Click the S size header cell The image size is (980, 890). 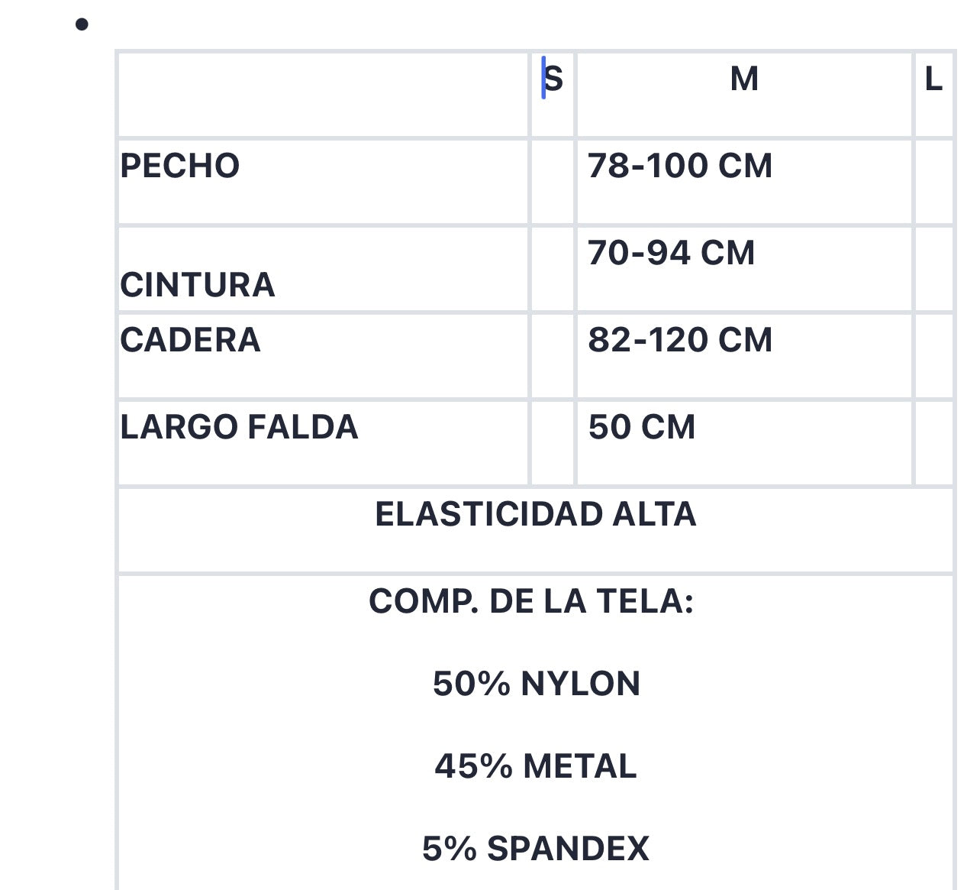click(x=553, y=95)
